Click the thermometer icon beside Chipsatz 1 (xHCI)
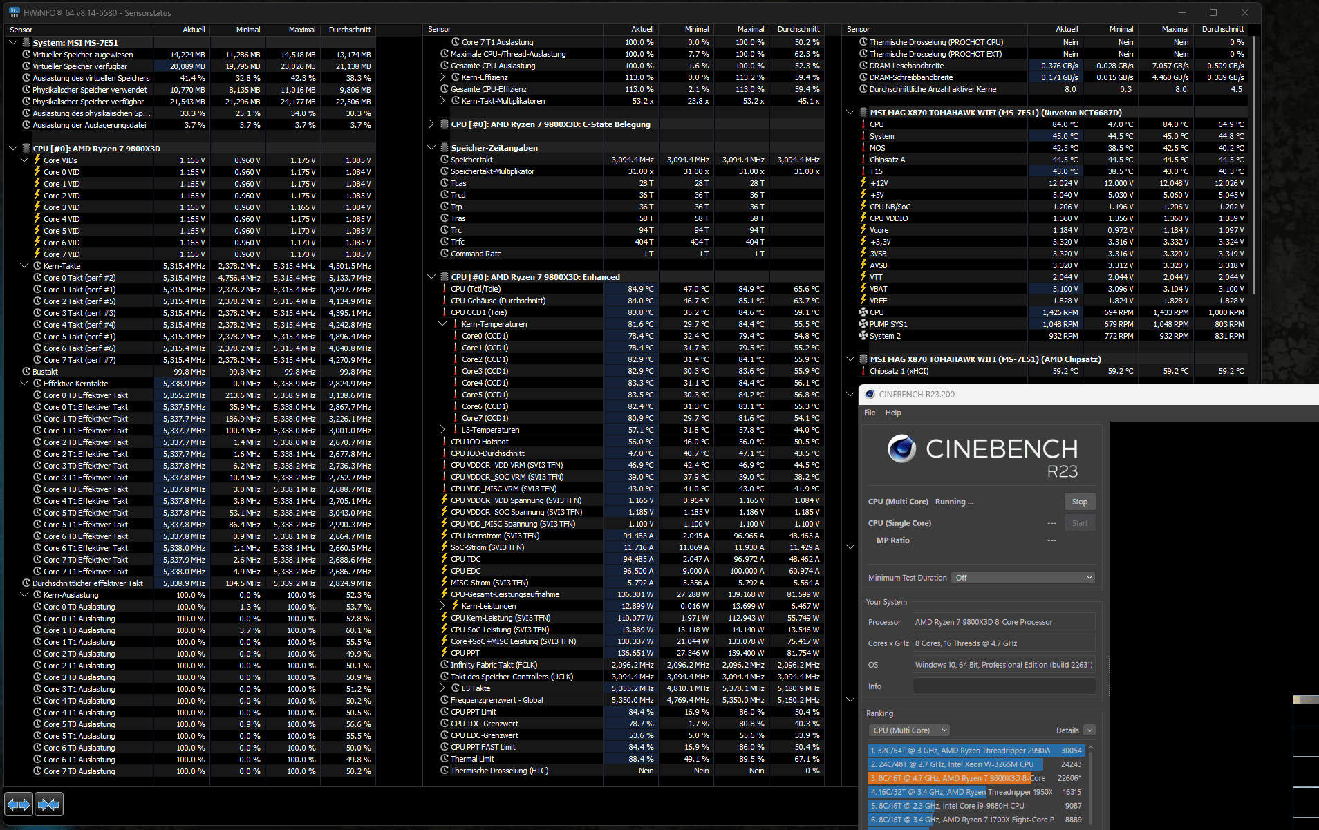 (863, 371)
